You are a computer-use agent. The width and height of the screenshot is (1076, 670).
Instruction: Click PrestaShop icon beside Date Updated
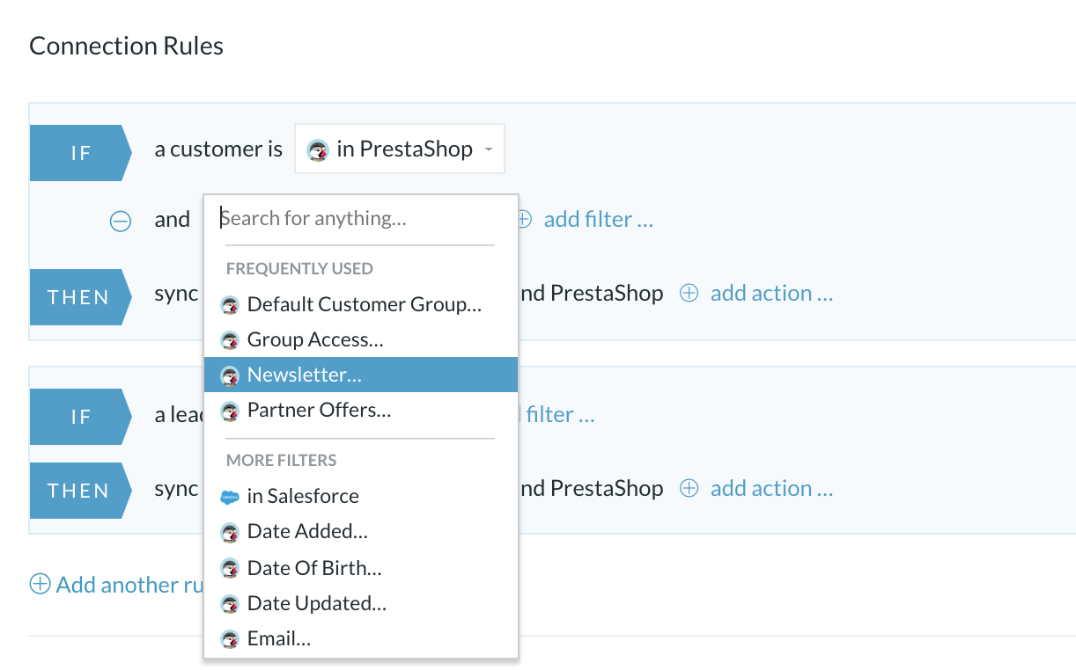pyautogui.click(x=230, y=604)
